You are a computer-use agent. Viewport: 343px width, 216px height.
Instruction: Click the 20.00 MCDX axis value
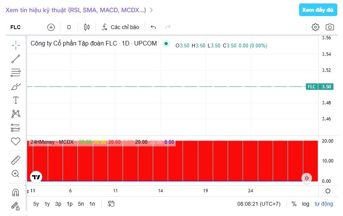tap(327, 141)
